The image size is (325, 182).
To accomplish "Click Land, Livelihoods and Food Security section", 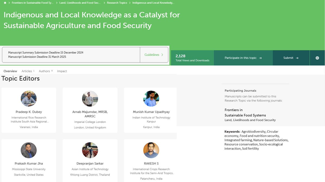I will (x=250, y=120).
